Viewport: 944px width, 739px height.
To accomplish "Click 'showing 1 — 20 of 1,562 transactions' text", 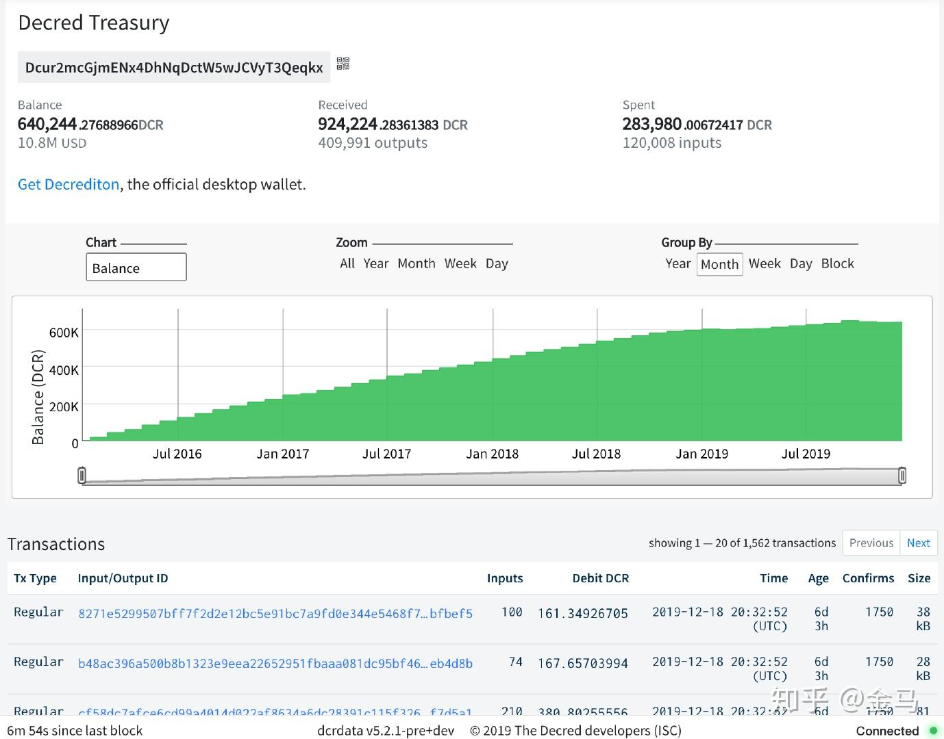I will pyautogui.click(x=743, y=543).
